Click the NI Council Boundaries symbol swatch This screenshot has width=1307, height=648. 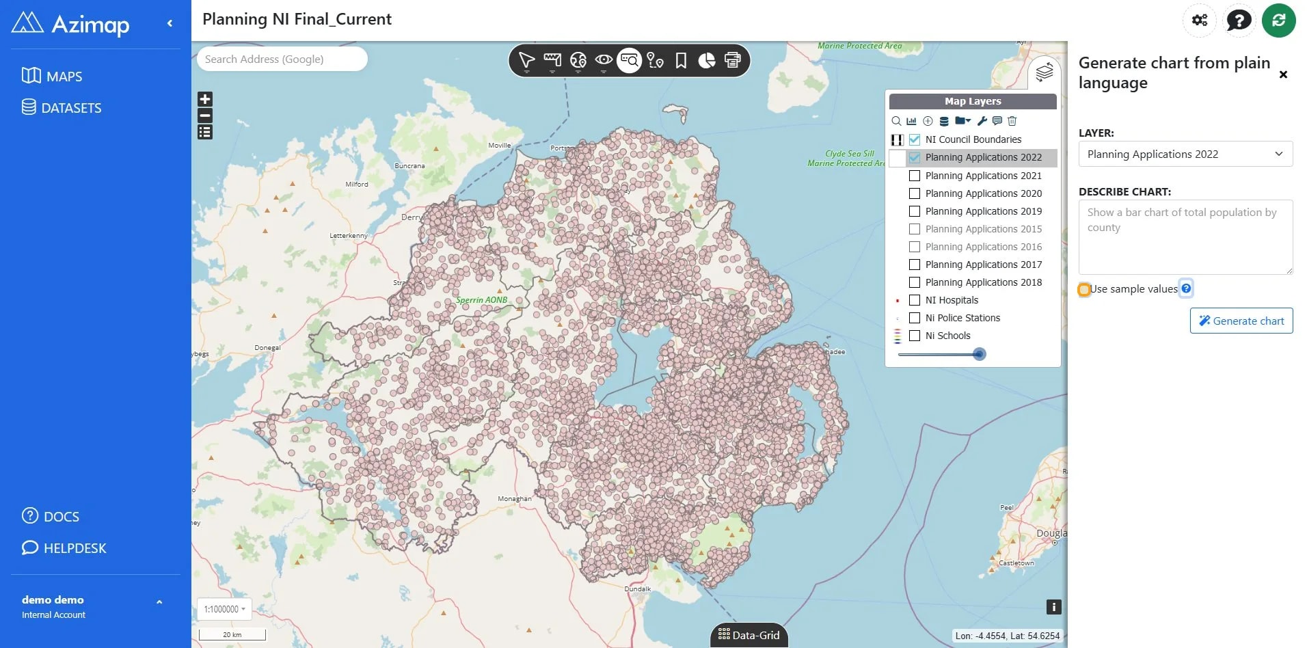(x=897, y=139)
